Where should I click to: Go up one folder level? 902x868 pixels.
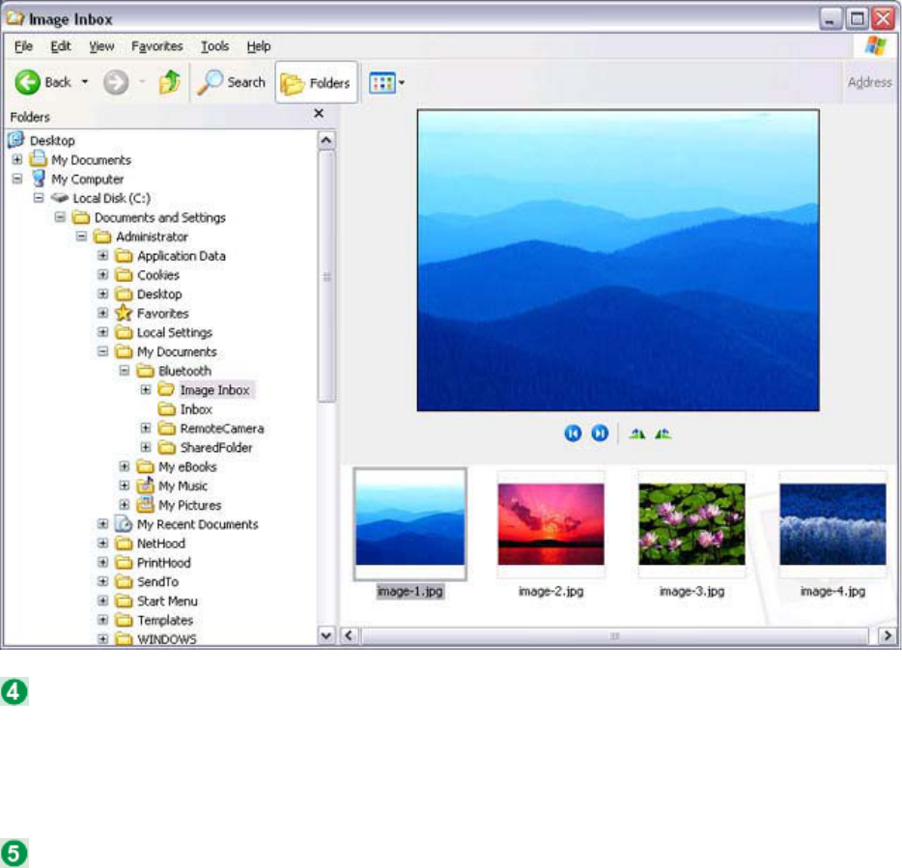[x=169, y=82]
